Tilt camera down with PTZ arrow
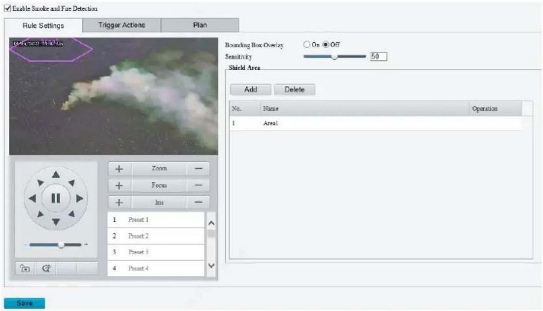 (56, 222)
